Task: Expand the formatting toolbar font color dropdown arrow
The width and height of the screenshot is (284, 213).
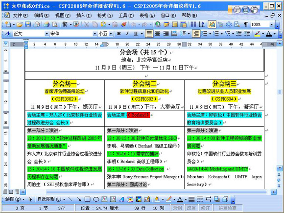Action: (x=274, y=34)
